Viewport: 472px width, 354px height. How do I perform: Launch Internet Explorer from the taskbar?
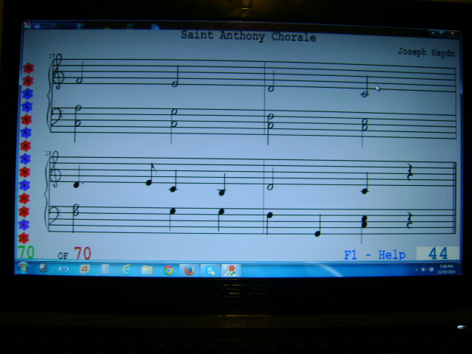[x=126, y=269]
